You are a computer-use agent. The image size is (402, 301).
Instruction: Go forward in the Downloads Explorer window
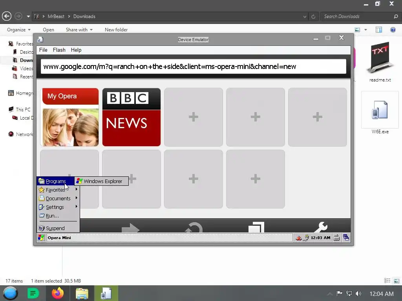click(x=18, y=16)
